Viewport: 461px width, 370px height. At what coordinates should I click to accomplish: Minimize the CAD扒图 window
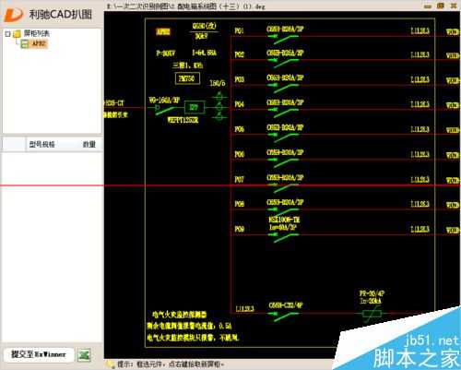427,6
